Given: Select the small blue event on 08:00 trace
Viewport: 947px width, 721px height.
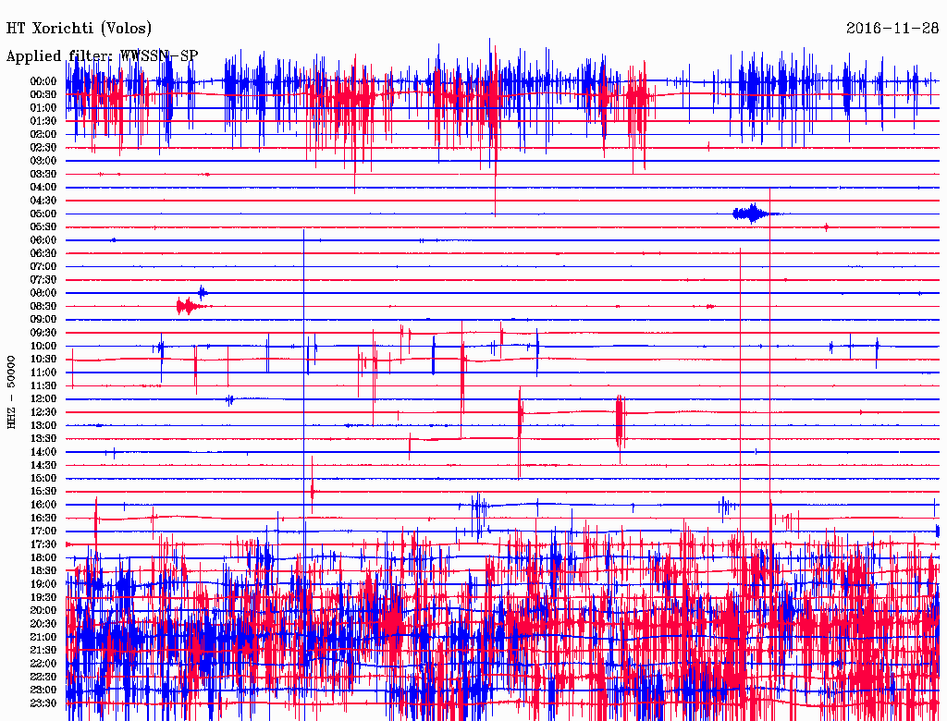Looking at the screenshot, I should click(203, 292).
